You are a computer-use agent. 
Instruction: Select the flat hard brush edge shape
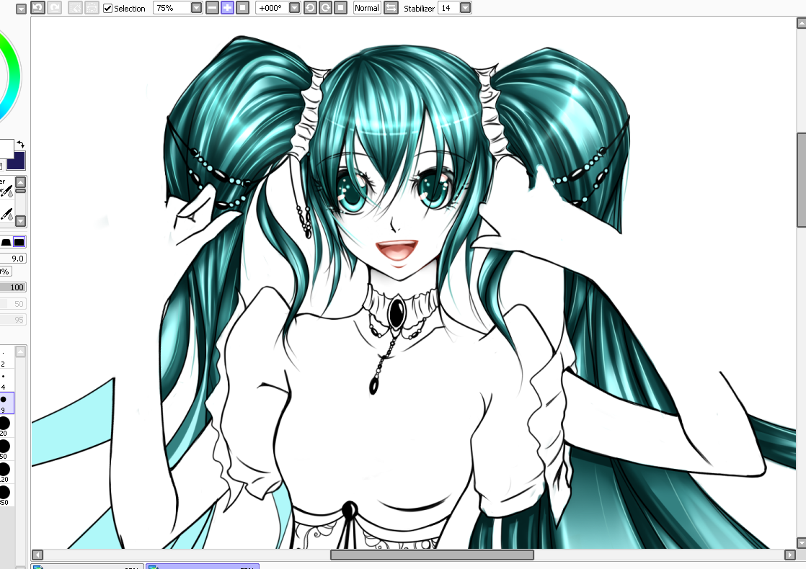(x=19, y=242)
